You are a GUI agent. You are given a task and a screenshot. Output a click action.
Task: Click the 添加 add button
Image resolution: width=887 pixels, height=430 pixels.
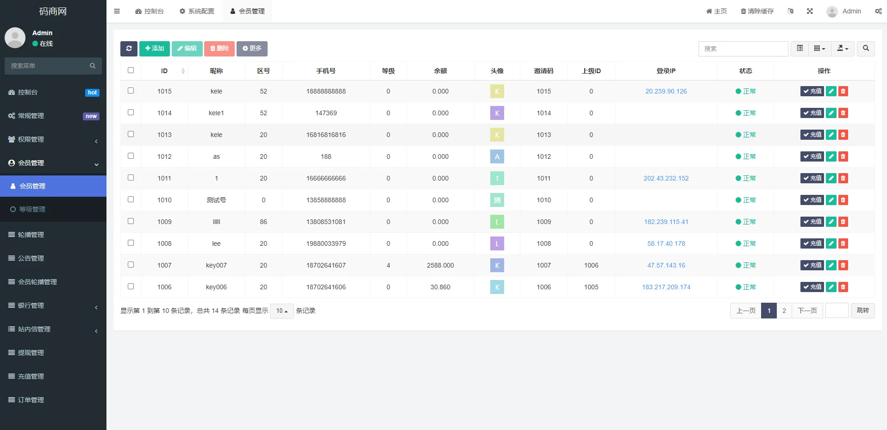[154, 49]
